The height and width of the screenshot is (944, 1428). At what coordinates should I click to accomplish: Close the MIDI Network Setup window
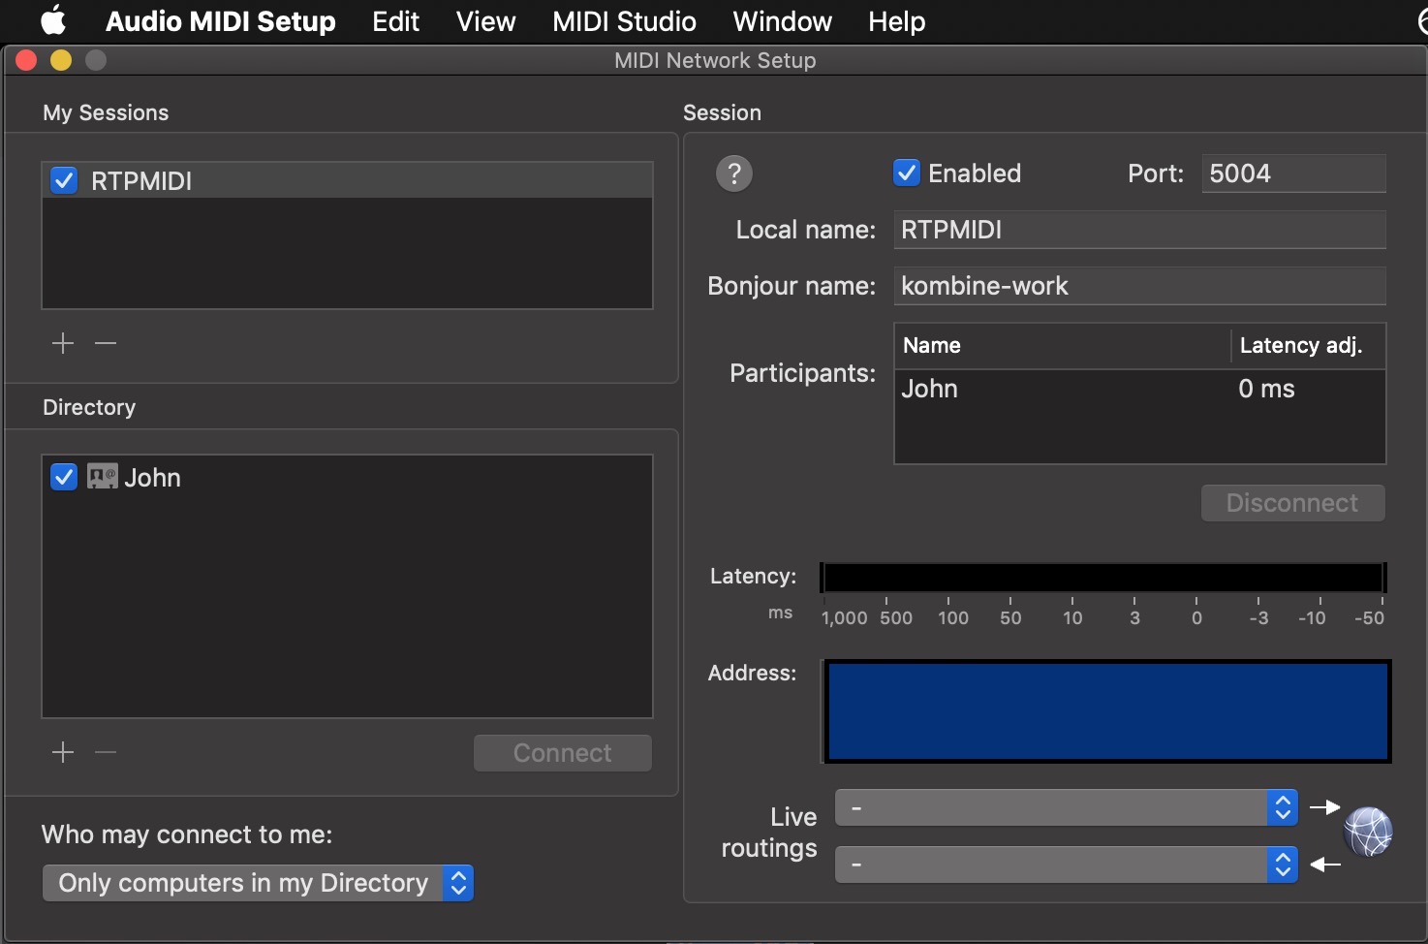pos(26,60)
